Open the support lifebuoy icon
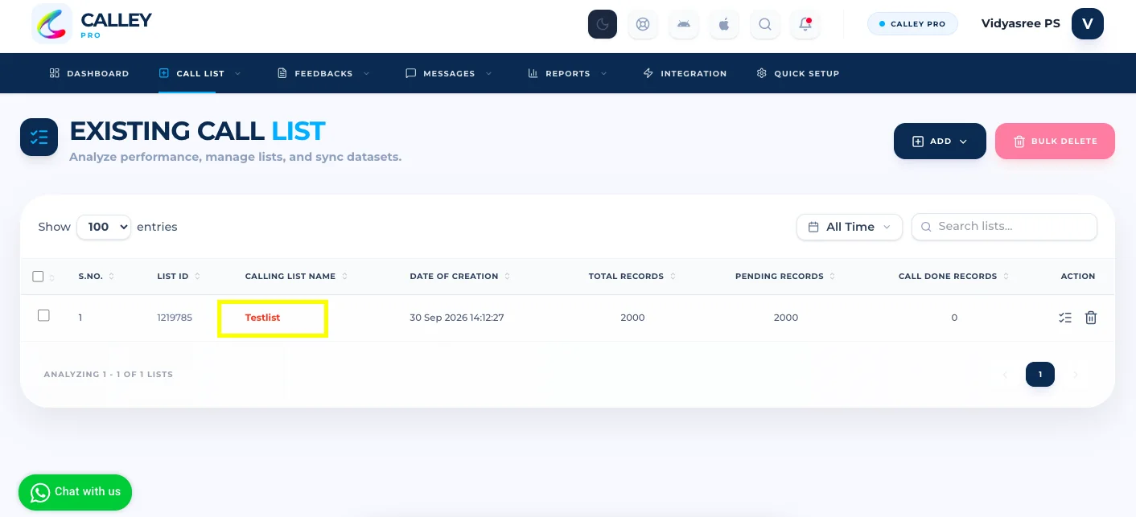Screen dimensions: 1136x517 coord(643,24)
